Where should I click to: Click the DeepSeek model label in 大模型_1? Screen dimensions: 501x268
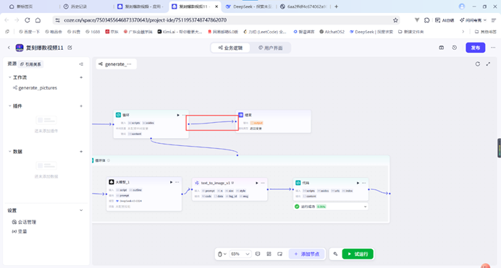pos(129,201)
